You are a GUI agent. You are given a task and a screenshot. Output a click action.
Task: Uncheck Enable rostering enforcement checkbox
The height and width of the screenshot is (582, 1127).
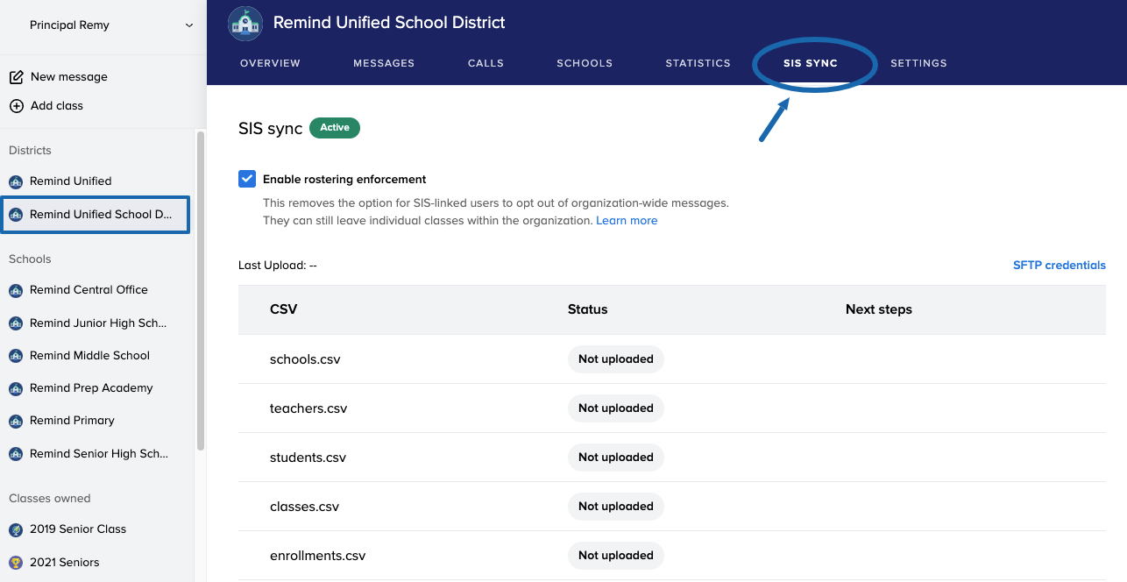[247, 179]
